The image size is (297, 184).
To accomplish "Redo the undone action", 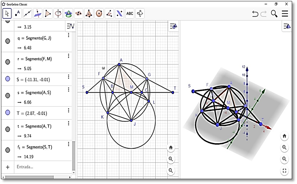I will click(264, 14).
